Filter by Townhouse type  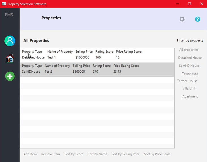click(190, 74)
